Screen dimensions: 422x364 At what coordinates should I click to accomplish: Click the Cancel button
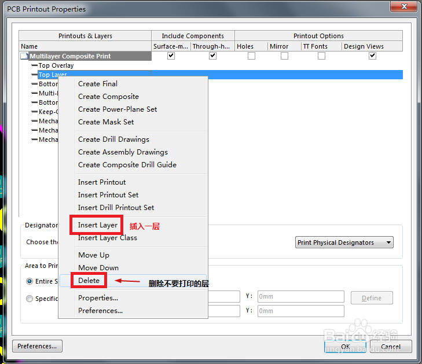point(391,347)
